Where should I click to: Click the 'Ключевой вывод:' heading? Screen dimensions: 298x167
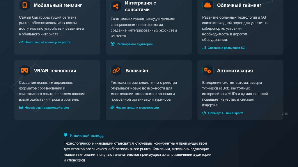click(87, 136)
